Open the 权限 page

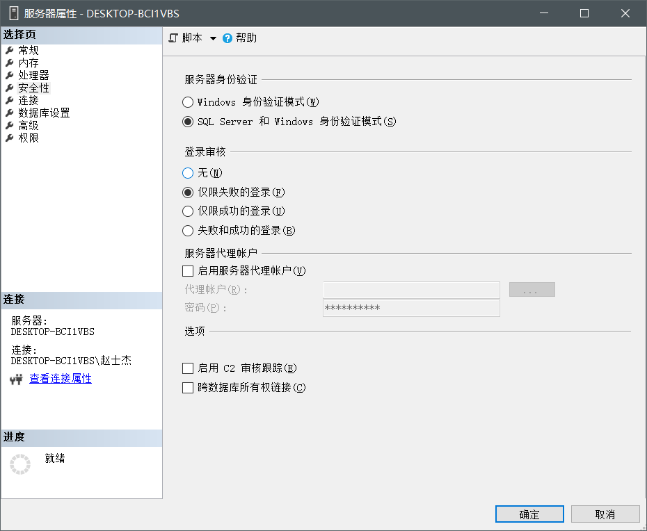[29, 138]
